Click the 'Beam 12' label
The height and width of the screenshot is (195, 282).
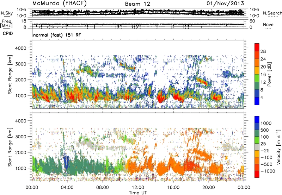(x=137, y=4)
